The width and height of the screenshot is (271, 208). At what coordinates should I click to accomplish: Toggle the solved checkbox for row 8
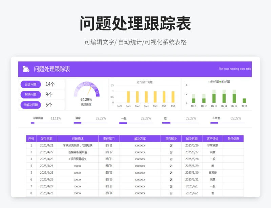(171, 193)
